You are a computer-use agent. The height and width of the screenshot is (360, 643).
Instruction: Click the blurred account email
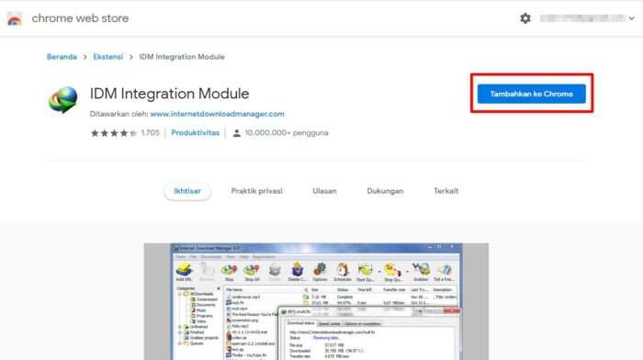(x=582, y=18)
